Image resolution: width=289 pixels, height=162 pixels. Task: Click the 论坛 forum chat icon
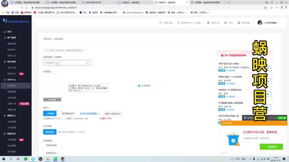click(x=226, y=23)
